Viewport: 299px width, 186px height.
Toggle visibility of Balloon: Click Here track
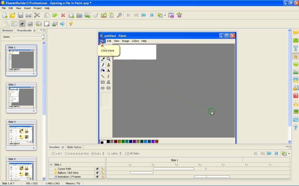coord(97,173)
